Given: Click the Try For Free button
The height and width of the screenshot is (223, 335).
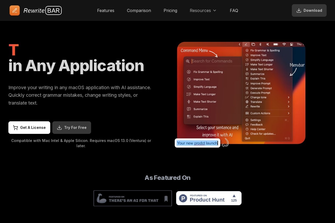Looking at the screenshot, I should pos(72,128).
